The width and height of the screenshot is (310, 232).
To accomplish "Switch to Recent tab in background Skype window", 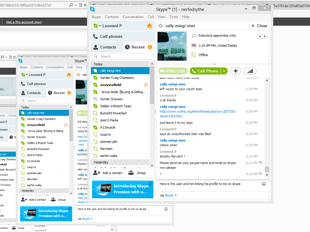I will click(60, 93).
